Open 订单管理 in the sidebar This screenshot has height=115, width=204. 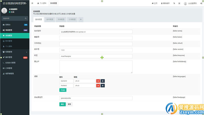pyautogui.click(x=15, y=68)
